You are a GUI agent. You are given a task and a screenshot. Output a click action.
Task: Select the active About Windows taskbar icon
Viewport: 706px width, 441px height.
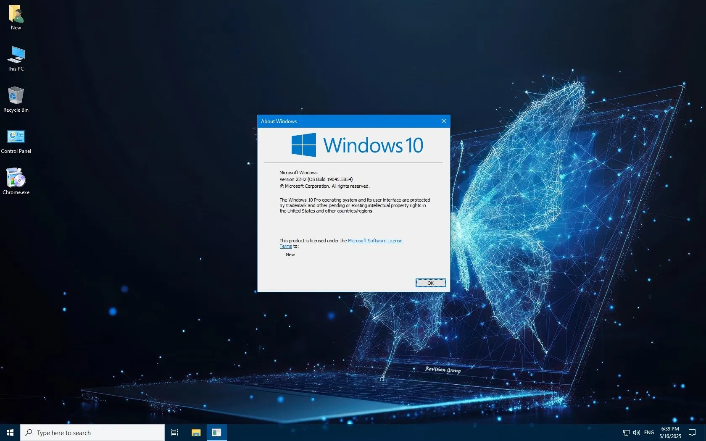[x=216, y=432]
